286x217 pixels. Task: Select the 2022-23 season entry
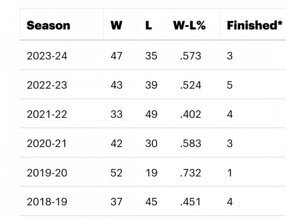pos(47,85)
